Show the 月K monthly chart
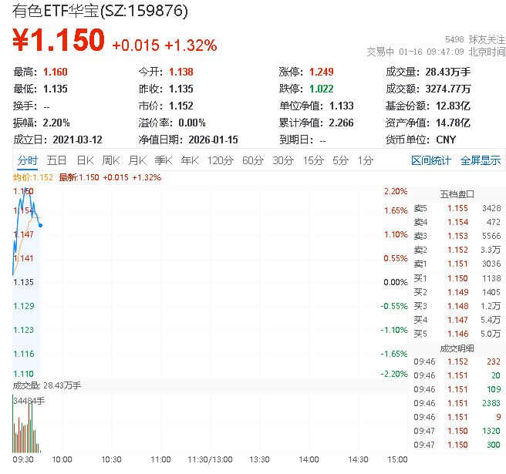506x474 pixels. point(137,160)
